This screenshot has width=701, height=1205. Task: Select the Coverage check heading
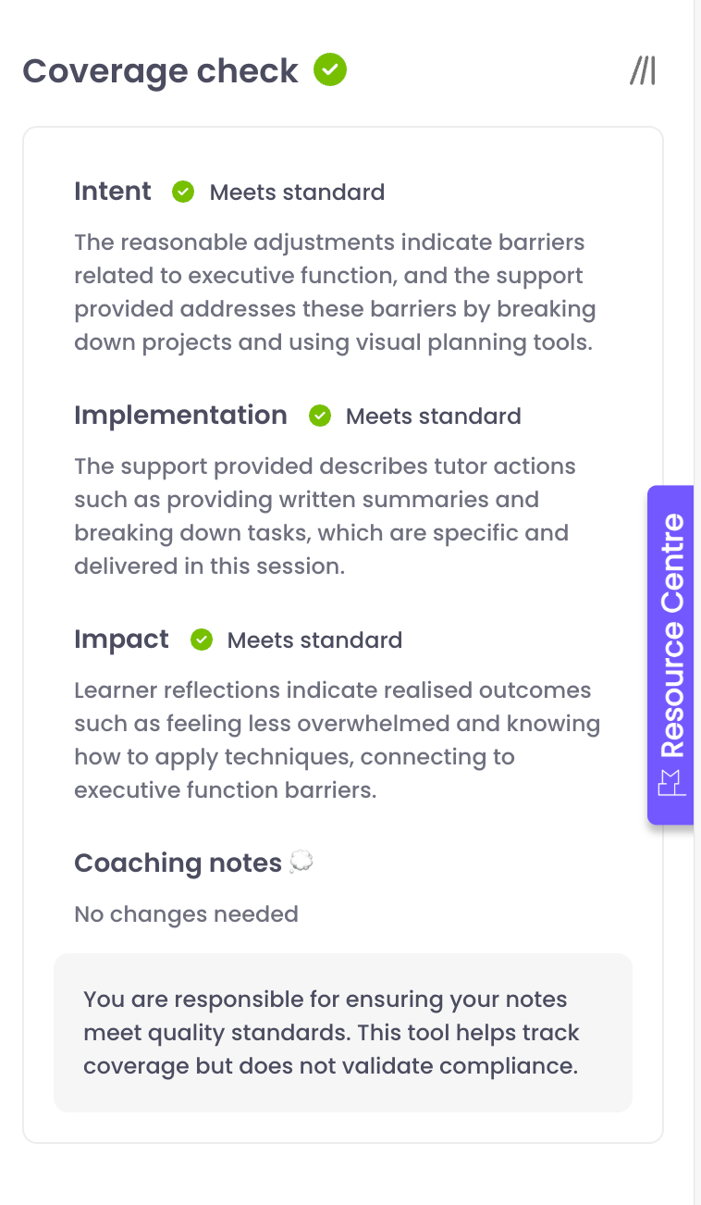tap(161, 71)
